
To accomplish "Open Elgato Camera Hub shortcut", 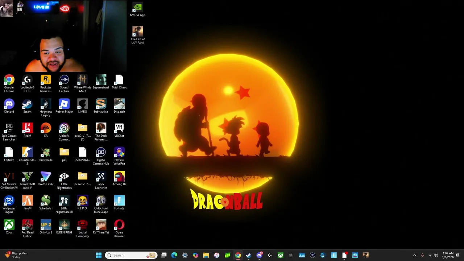I will point(101,156).
